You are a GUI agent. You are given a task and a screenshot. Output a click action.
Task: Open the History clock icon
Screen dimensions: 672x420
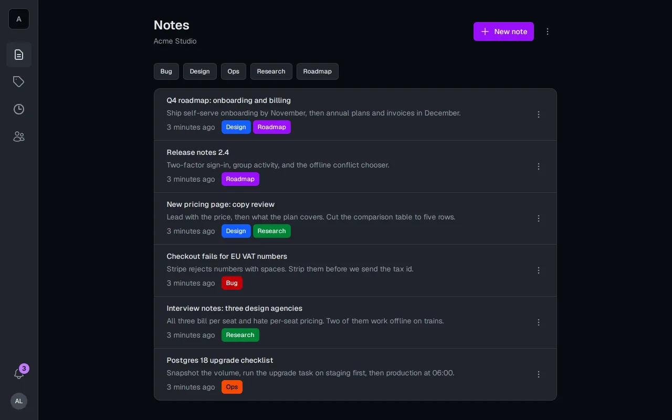(19, 109)
